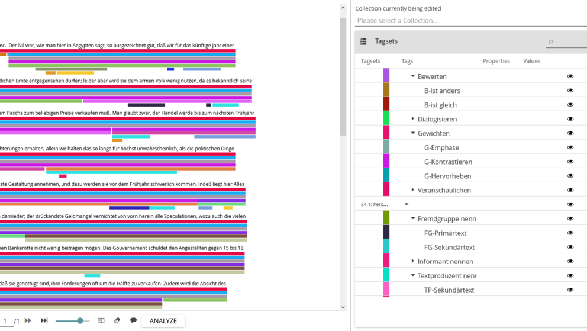Collapse the Gewichten tag group
The width and height of the screenshot is (587, 331).
pyautogui.click(x=413, y=133)
